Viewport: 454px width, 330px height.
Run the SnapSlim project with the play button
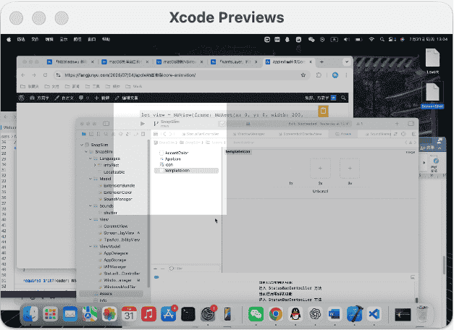point(143,124)
